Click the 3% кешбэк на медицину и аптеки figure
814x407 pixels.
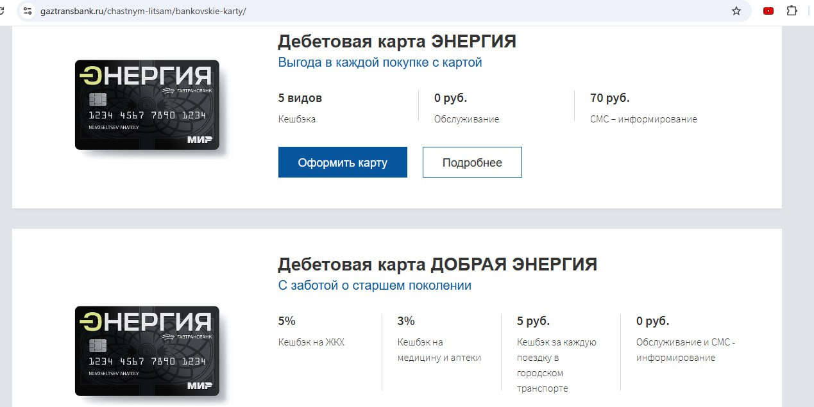tap(406, 321)
